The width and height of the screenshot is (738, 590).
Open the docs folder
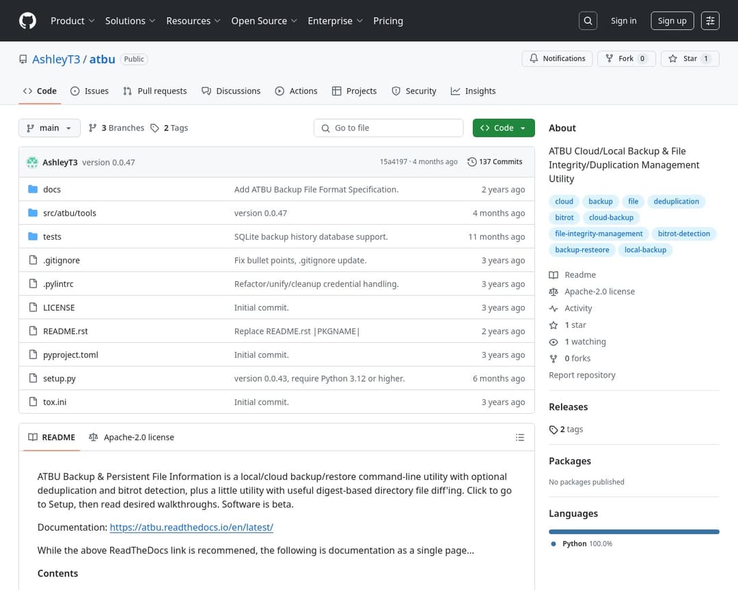(52, 190)
